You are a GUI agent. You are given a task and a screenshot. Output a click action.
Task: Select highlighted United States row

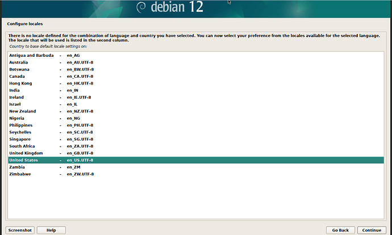tap(196, 160)
